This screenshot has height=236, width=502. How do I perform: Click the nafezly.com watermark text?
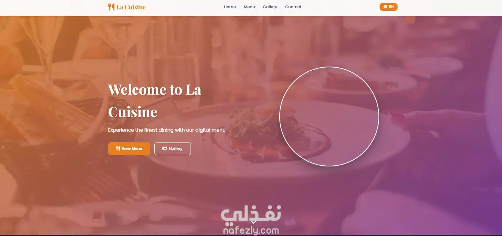pyautogui.click(x=251, y=230)
